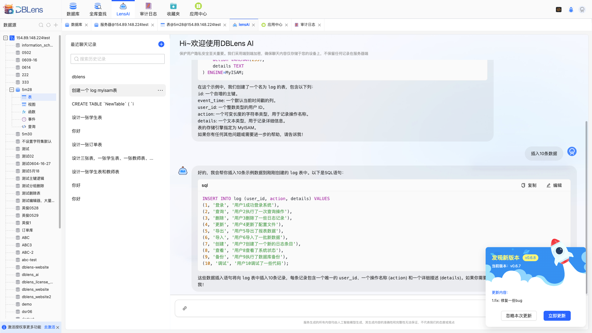Screen dimensions: 592x333
Task: Open the 应用中心 app center tool
Action: point(198,9)
